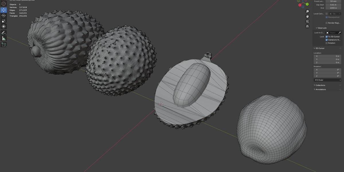Select the Measure tool

(4, 38)
